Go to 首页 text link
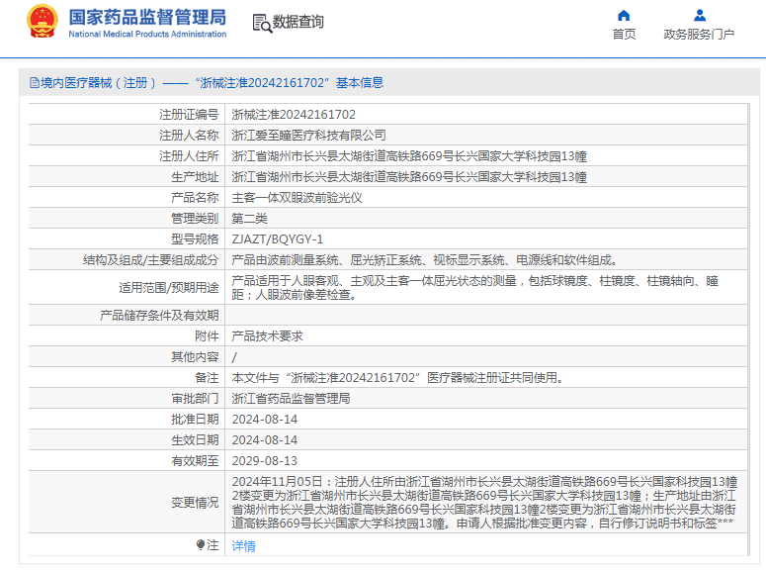766x572 pixels. click(625, 35)
